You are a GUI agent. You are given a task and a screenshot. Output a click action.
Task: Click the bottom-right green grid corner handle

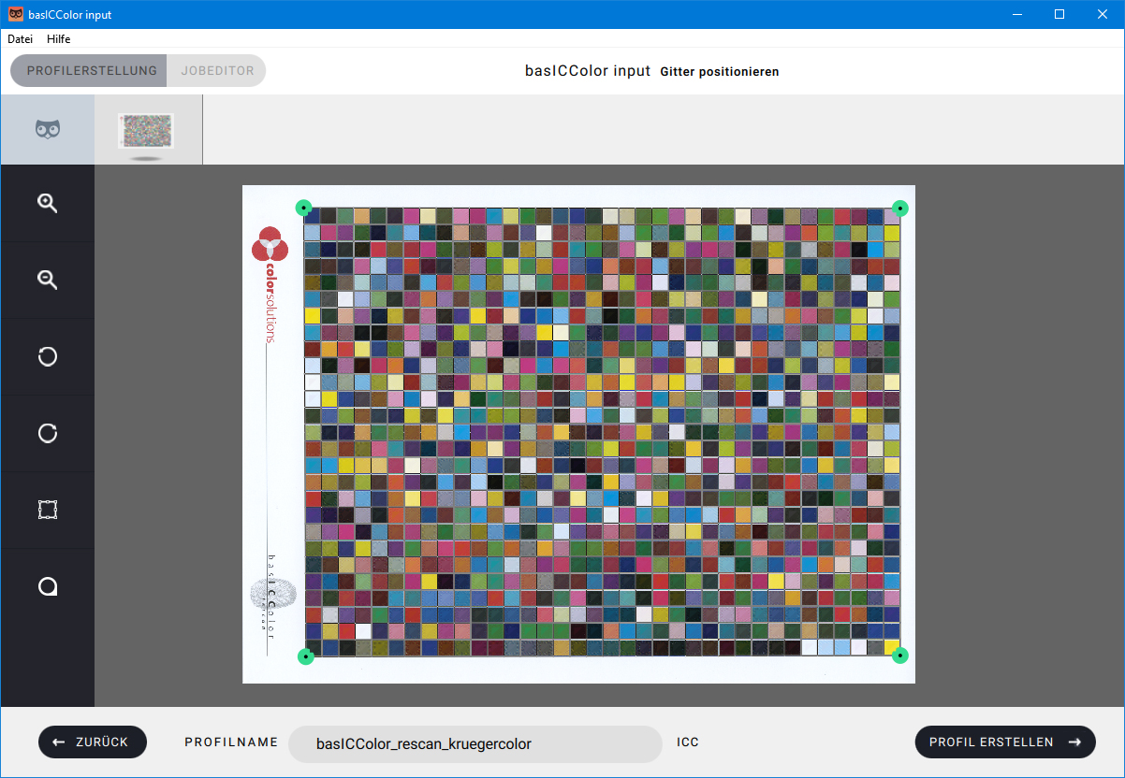[x=899, y=656]
